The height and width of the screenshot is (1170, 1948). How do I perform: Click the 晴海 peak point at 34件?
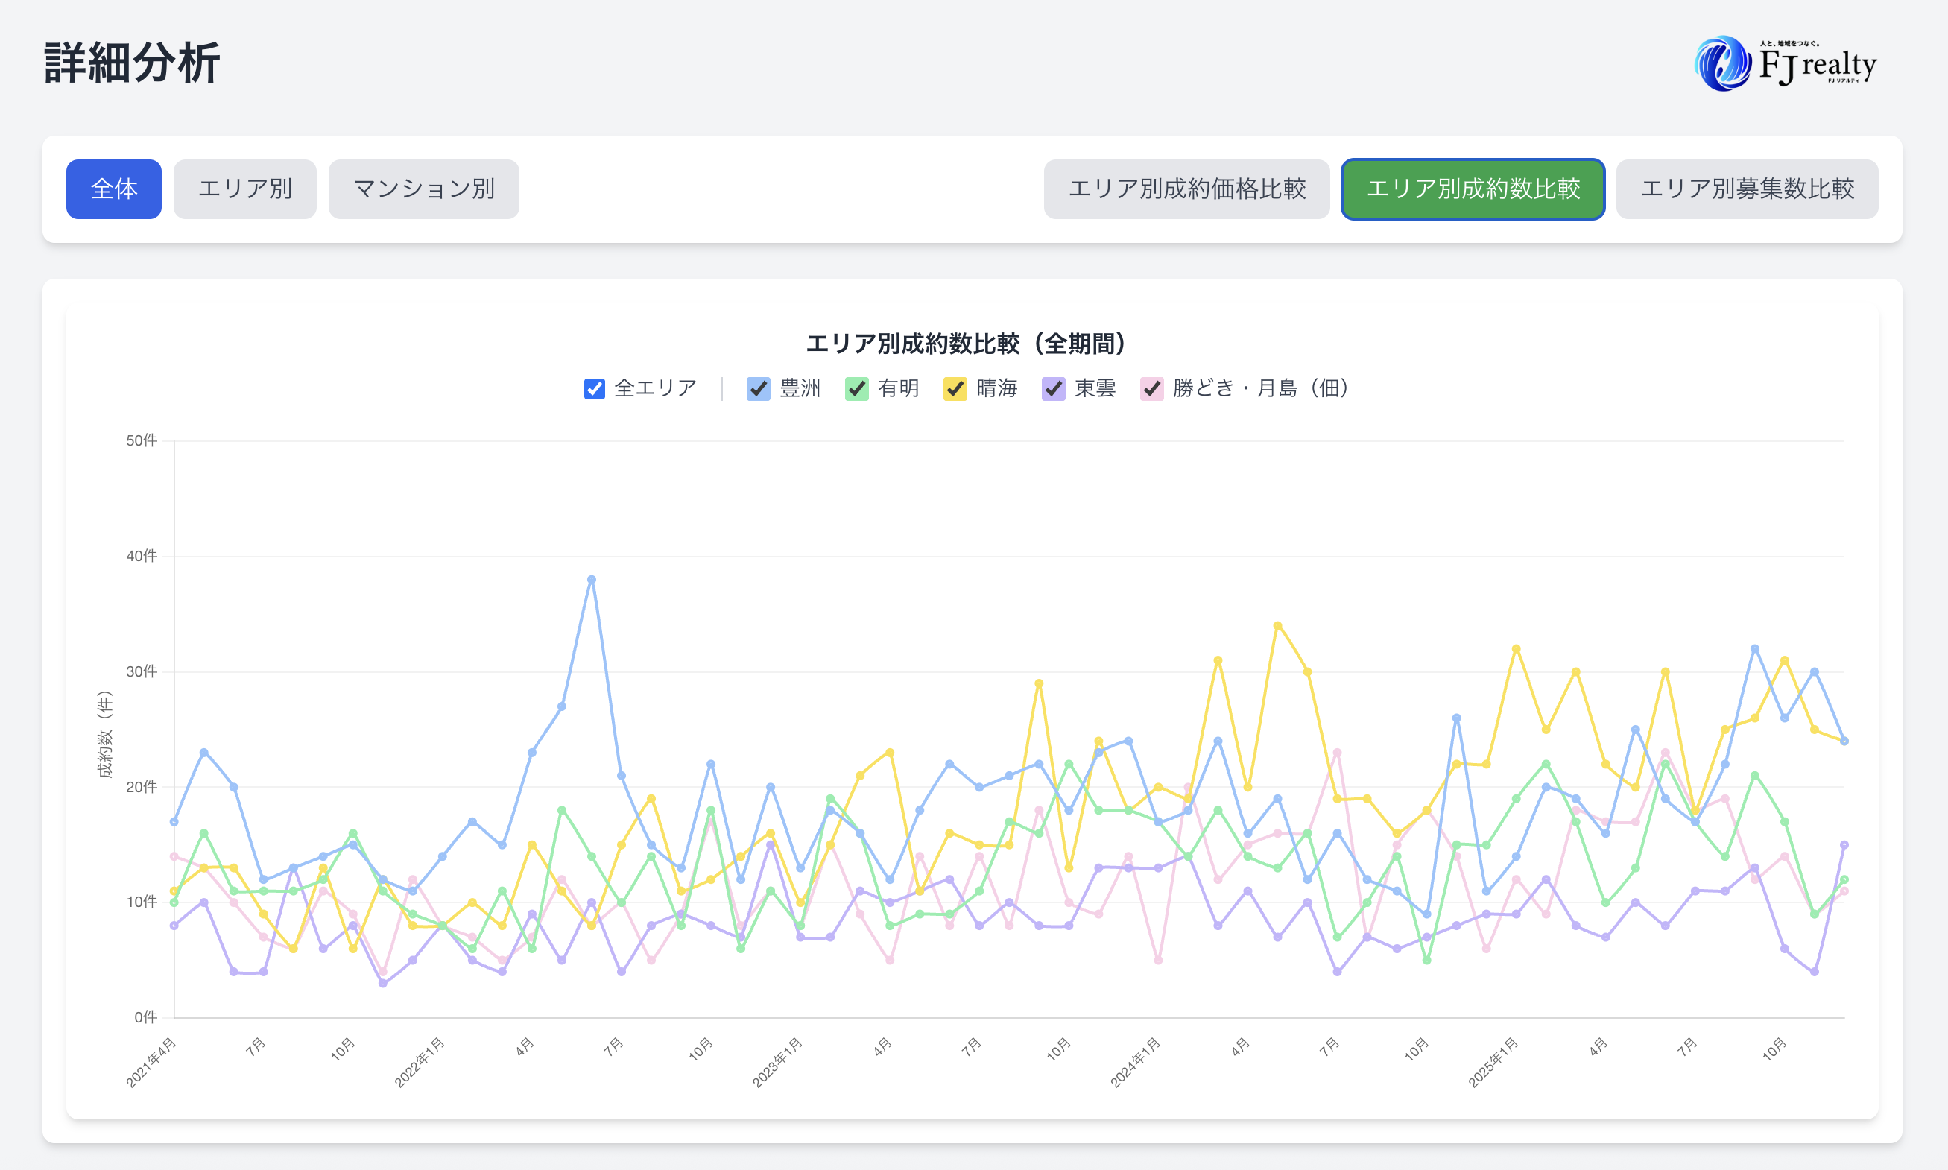coord(1277,626)
